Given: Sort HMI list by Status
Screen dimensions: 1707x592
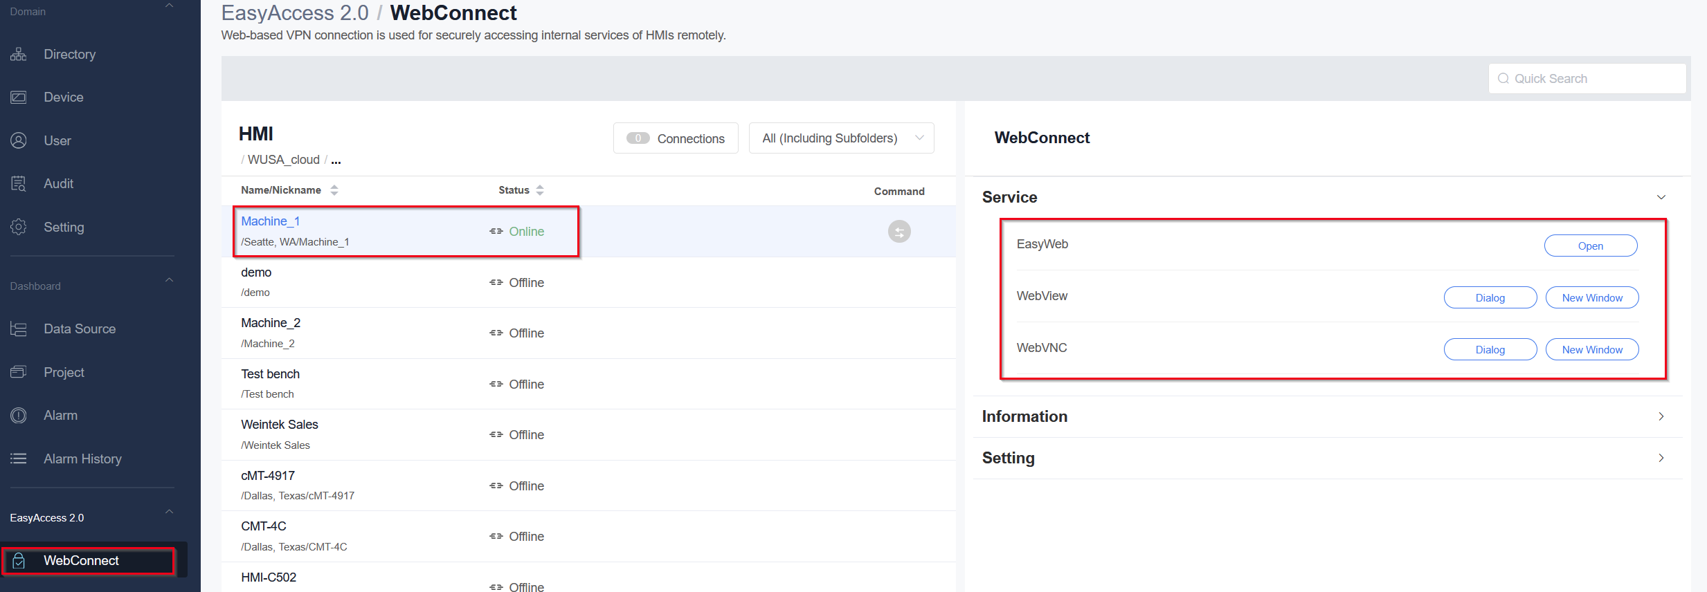Looking at the screenshot, I should click(x=540, y=190).
